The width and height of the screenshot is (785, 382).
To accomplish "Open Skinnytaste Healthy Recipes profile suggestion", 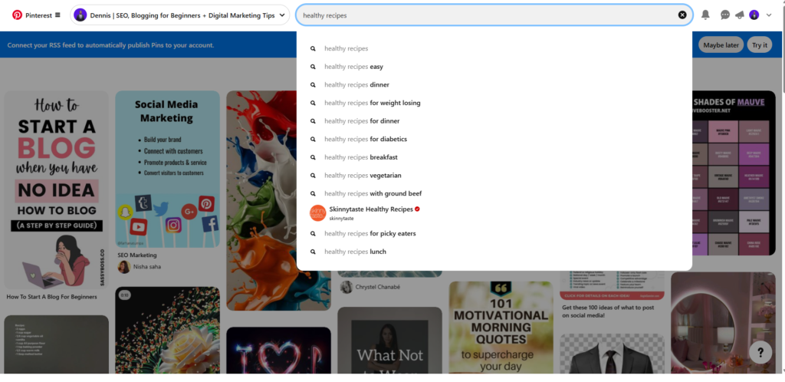I will tap(494, 213).
